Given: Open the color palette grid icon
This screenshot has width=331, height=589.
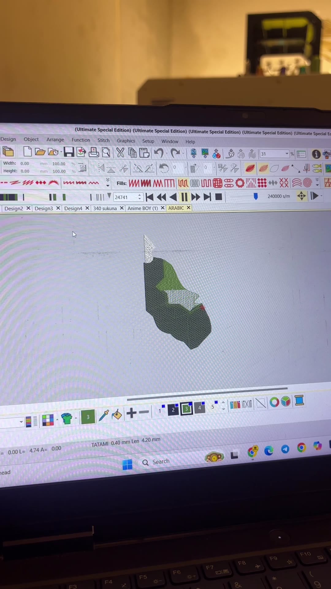Looking at the screenshot, I should [x=48, y=420].
